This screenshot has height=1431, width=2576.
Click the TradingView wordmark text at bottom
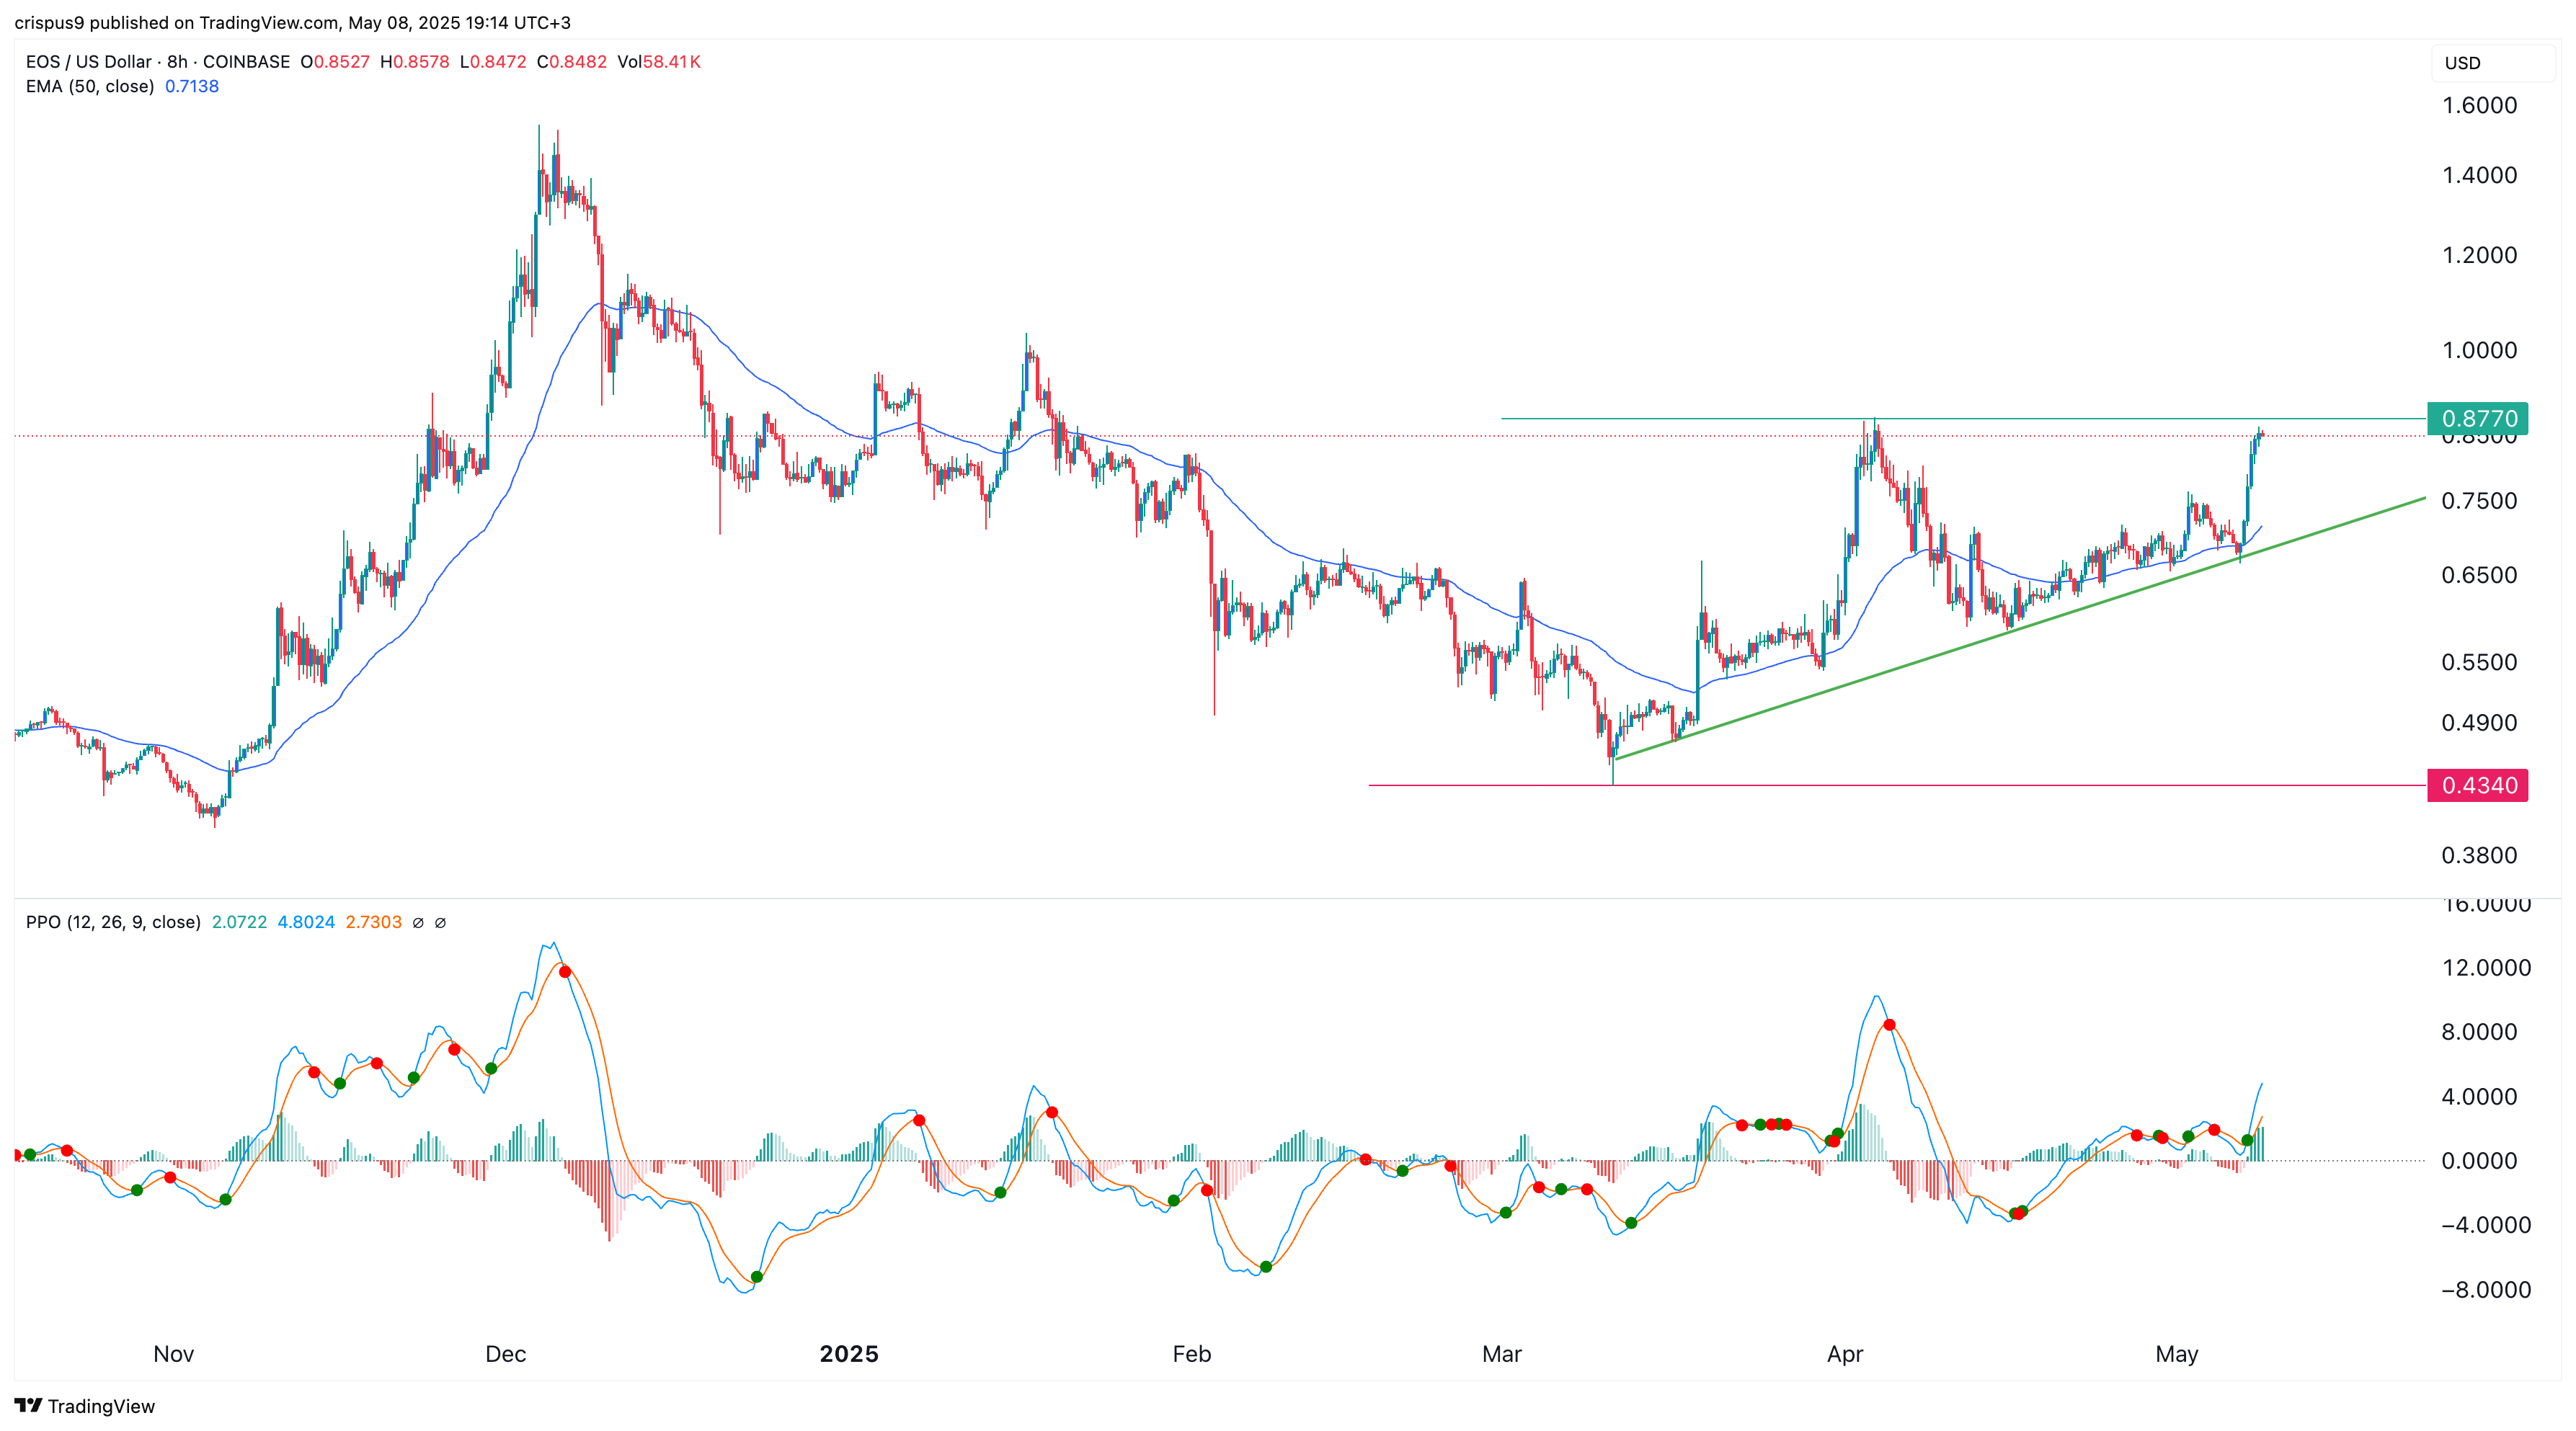point(101,1406)
